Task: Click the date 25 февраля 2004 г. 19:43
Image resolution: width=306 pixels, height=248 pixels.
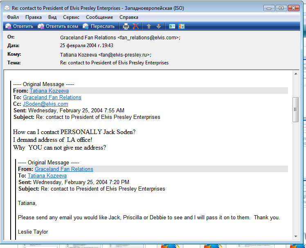Action: click(87, 46)
